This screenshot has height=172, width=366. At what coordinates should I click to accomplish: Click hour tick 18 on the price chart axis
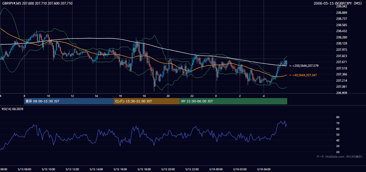pos(144,96)
